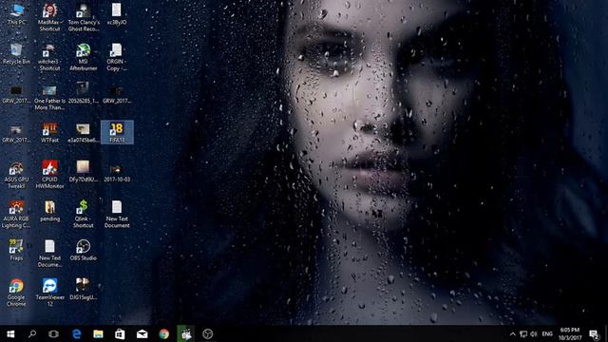Launch the MadMax shortcut
Screen dimensions: 608x342
[49, 18]
